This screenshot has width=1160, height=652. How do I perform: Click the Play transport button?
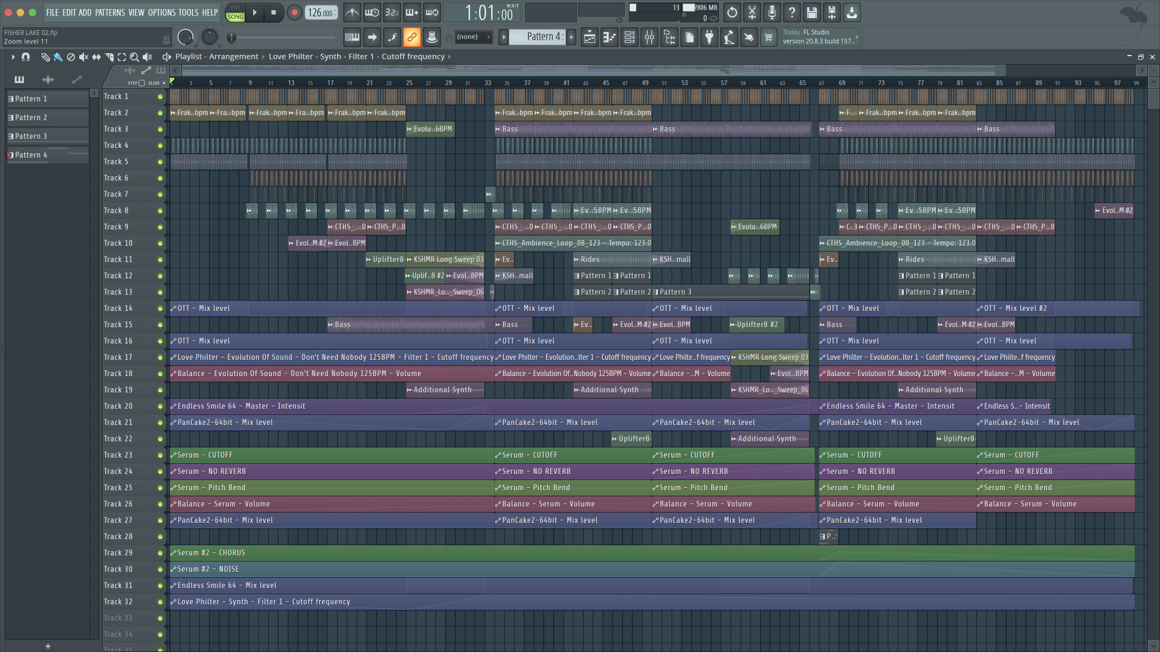pos(254,12)
